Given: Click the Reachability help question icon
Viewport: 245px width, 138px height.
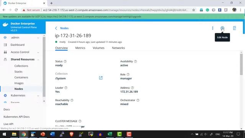Looking at the screenshot, I should tap(72, 100).
